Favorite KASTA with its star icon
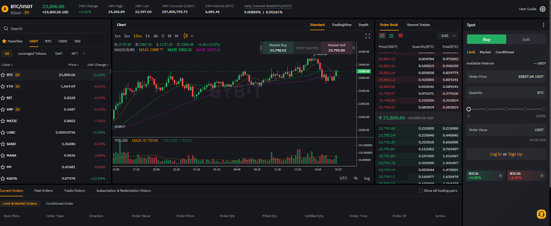Viewport: 551px width, 226px height. pyautogui.click(x=3, y=179)
